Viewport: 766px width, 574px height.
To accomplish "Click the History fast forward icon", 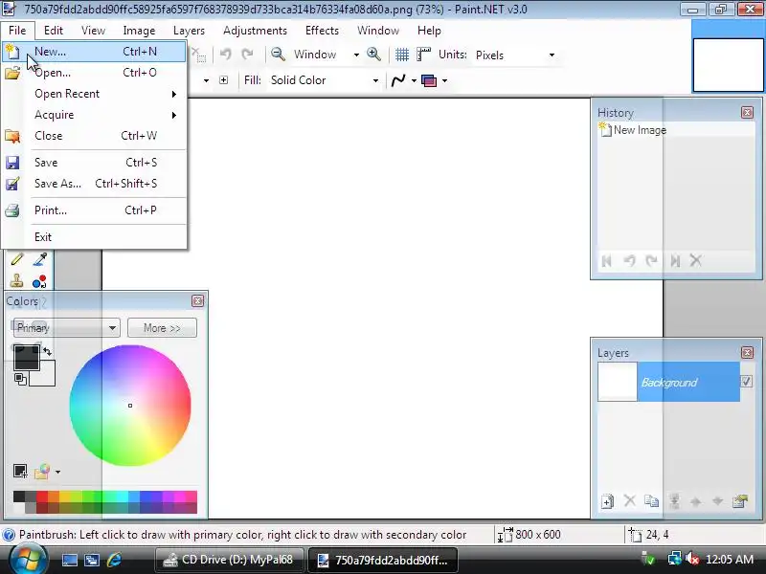I will coord(675,261).
